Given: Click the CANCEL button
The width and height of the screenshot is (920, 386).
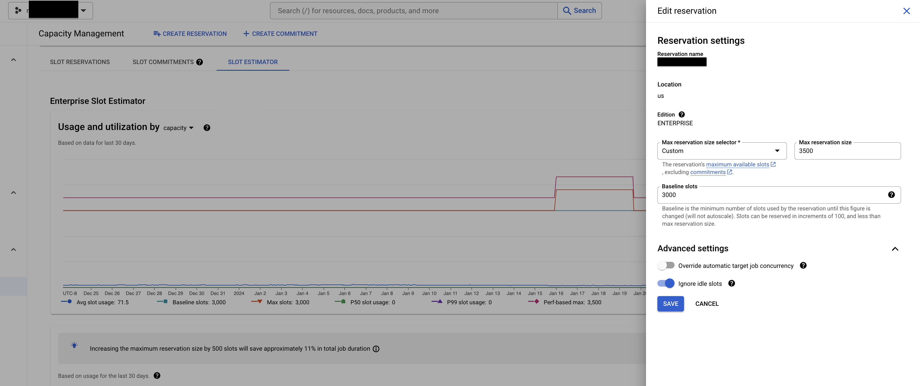Looking at the screenshot, I should (x=707, y=303).
